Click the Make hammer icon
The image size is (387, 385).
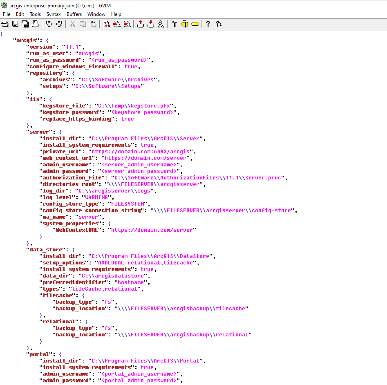pyautogui.click(x=174, y=24)
